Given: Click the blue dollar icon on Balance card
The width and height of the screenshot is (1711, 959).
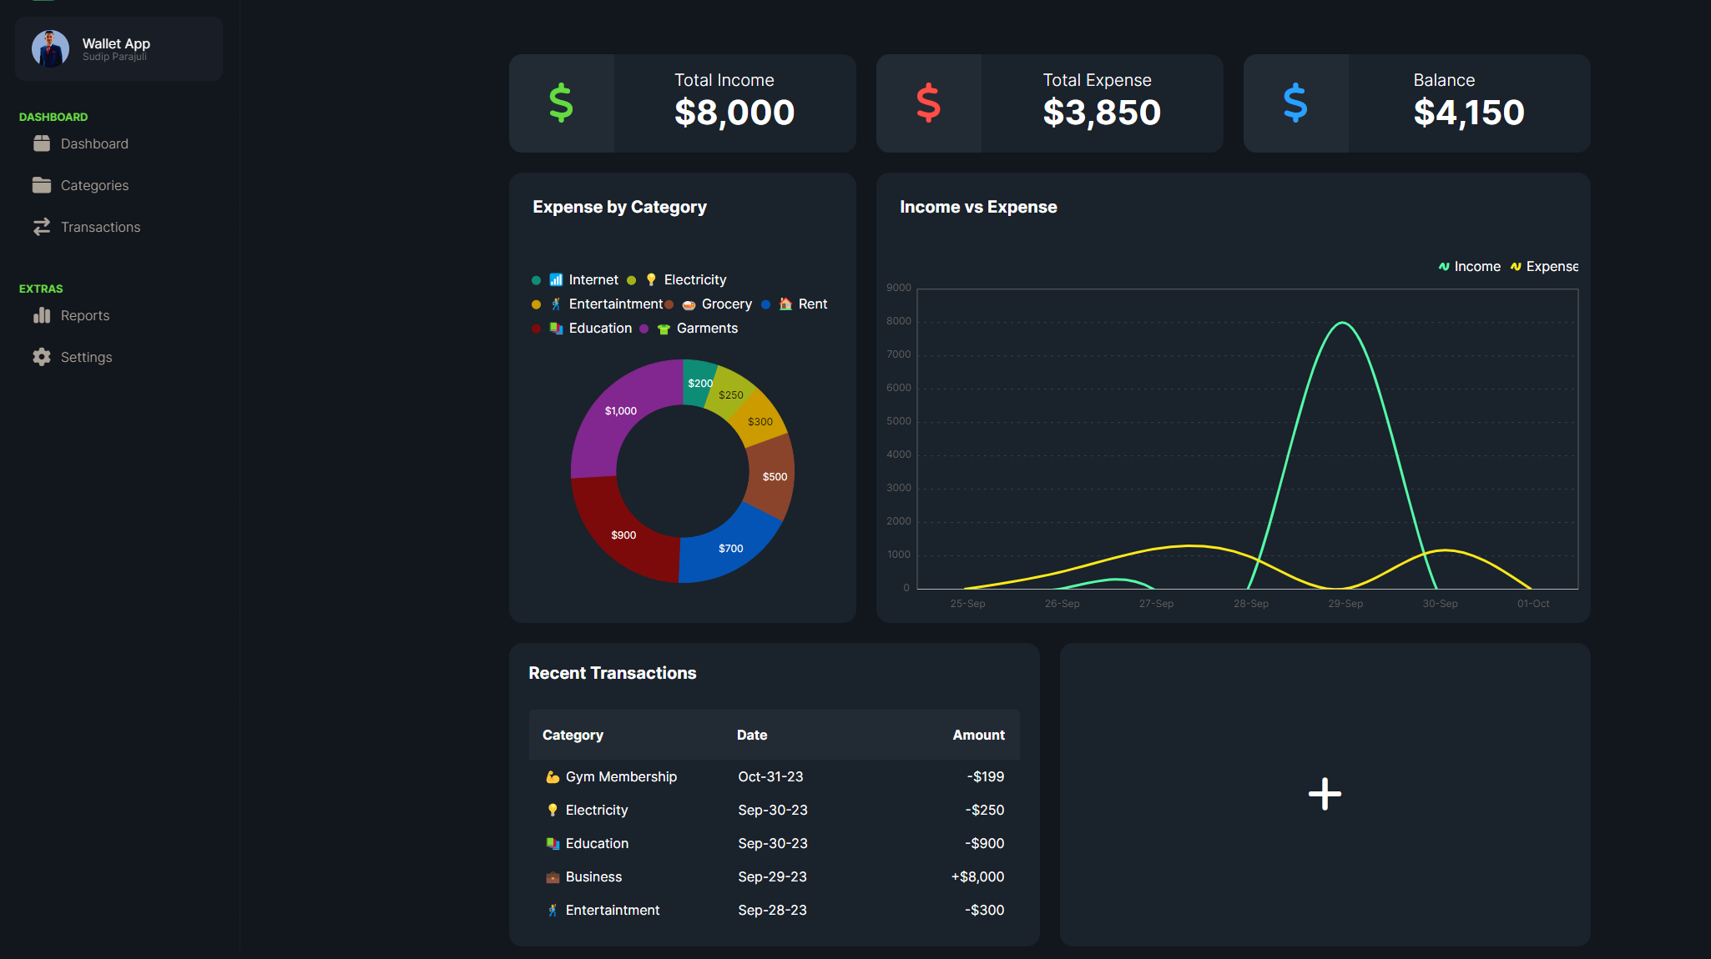Looking at the screenshot, I should 1295,103.
